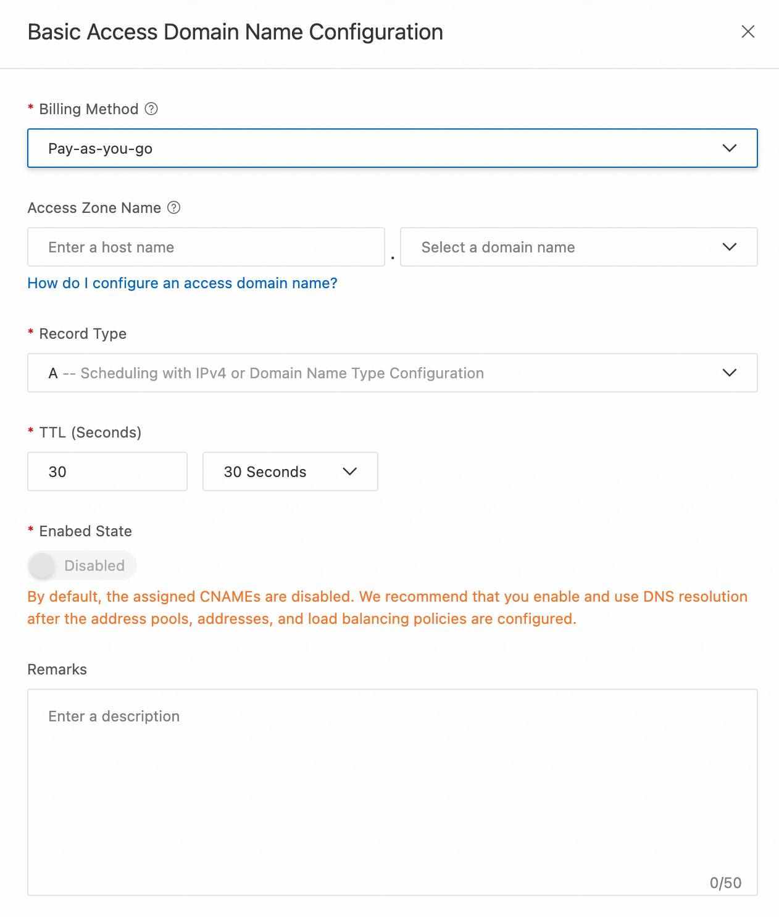Expand the Record Type dropdown
This screenshot has height=917, width=779.
point(392,373)
